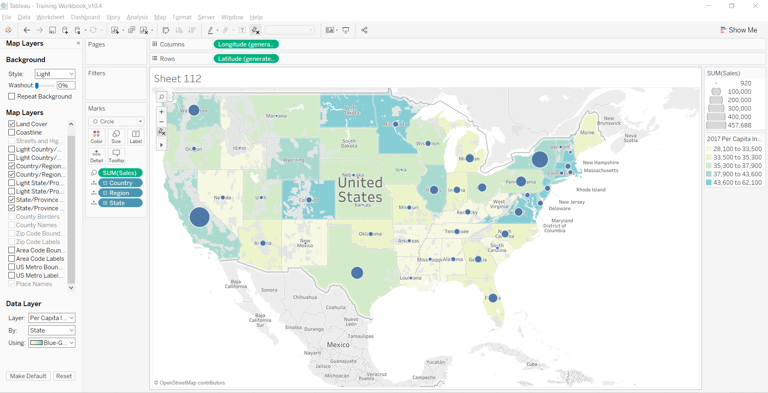
Task: Click the Group members paperclip icon
Action: (x=226, y=30)
